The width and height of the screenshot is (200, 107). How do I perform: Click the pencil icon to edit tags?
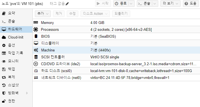(67, 4)
